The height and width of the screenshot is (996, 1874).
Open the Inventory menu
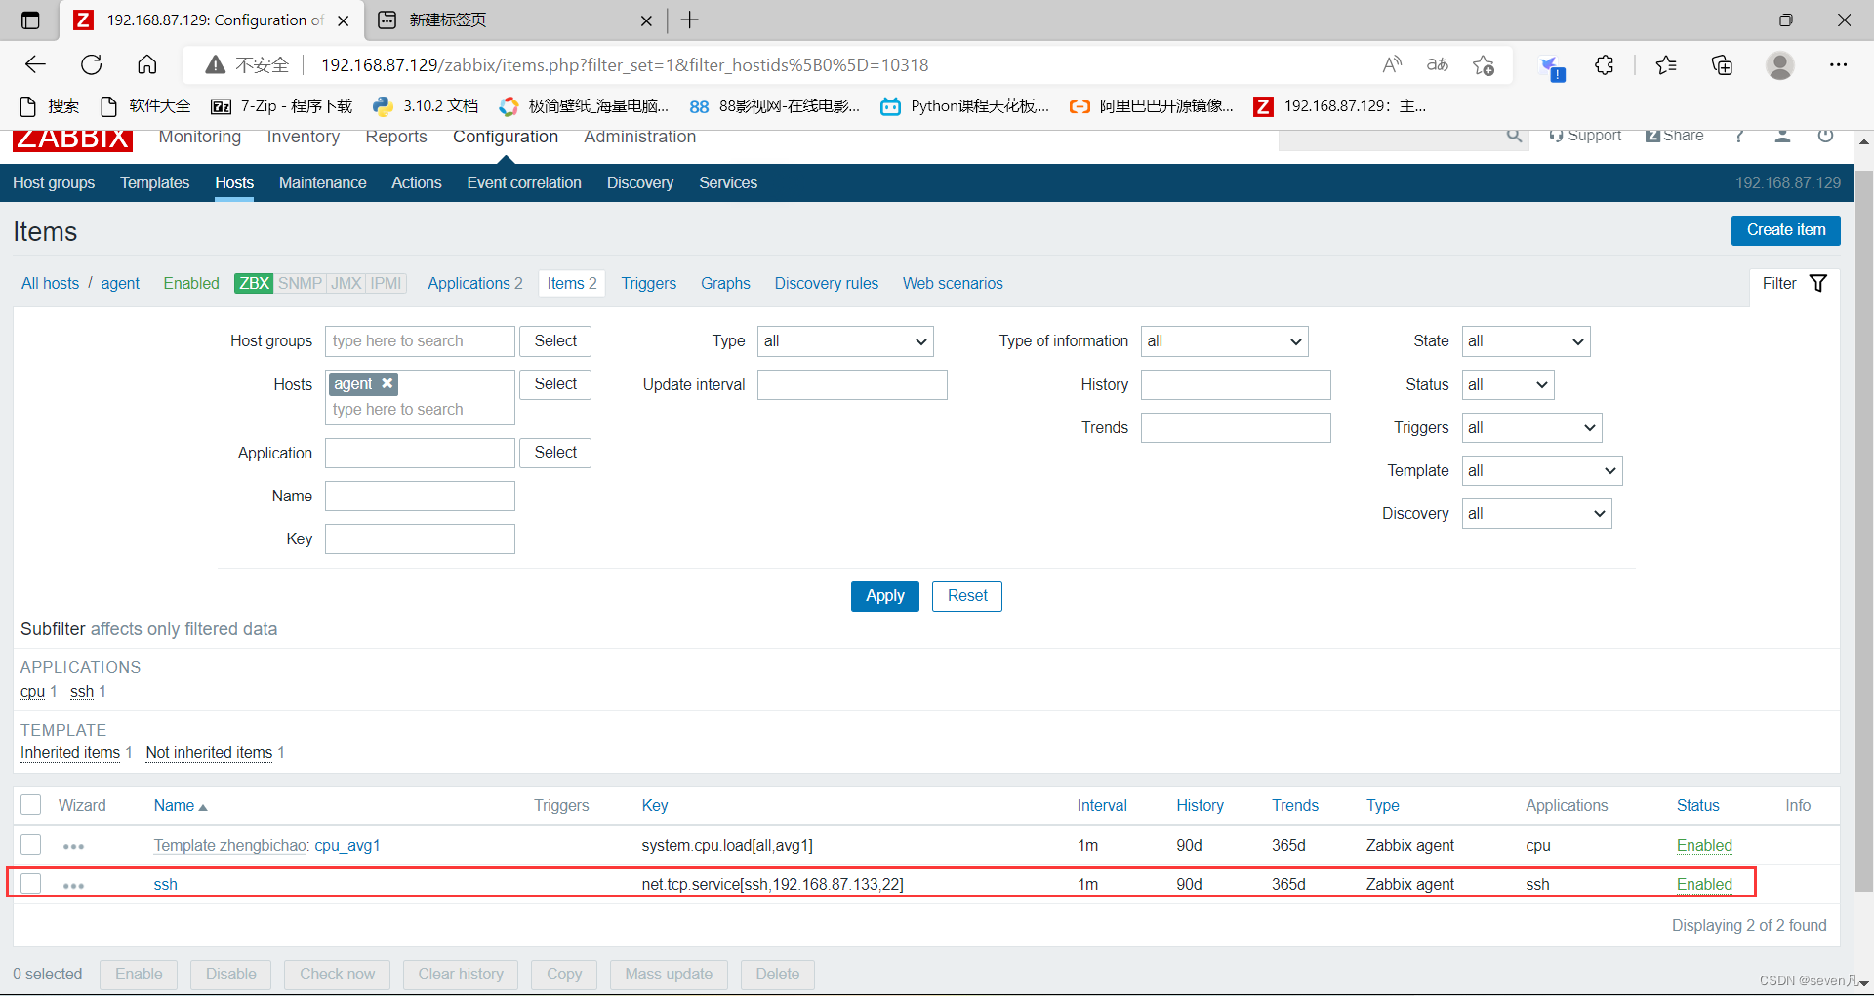304,137
